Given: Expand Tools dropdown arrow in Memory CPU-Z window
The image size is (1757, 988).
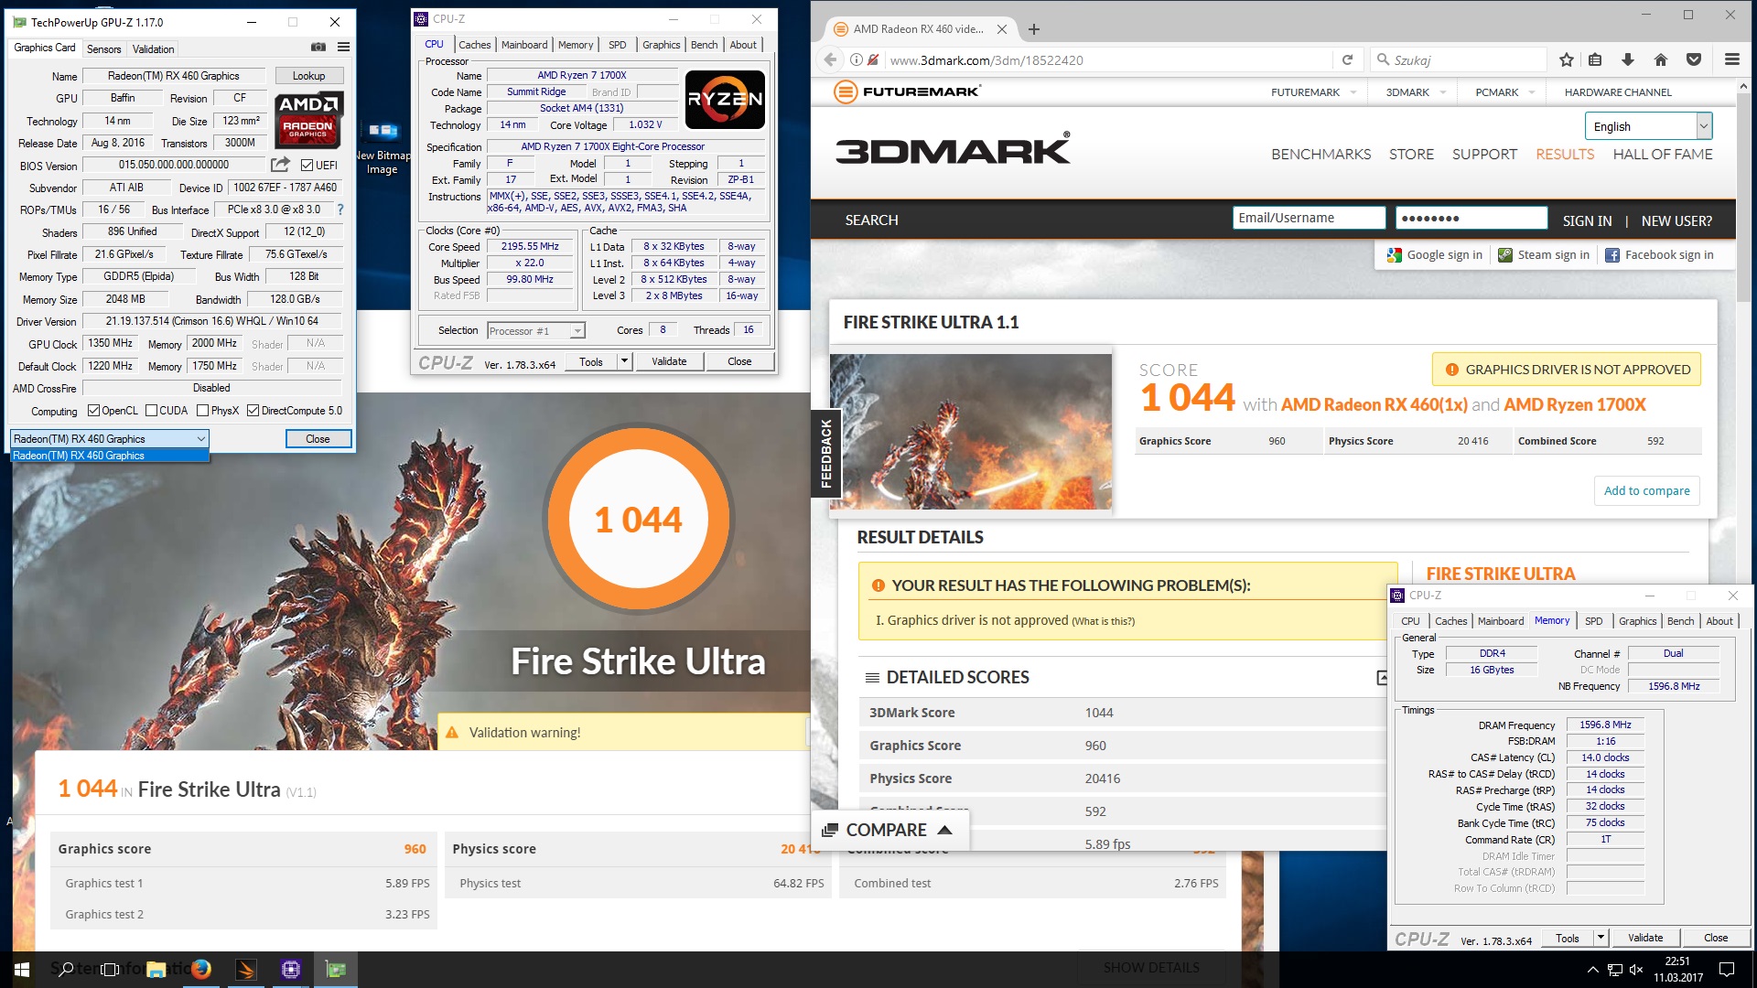Looking at the screenshot, I should tap(1601, 938).
